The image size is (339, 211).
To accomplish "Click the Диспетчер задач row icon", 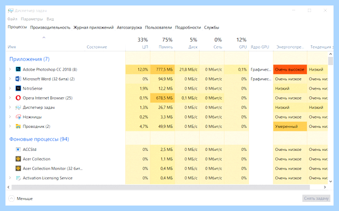I will (18, 108).
